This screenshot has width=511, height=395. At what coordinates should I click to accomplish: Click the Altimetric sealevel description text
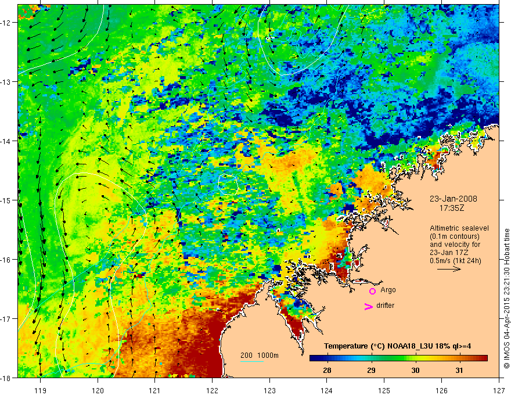click(x=459, y=245)
